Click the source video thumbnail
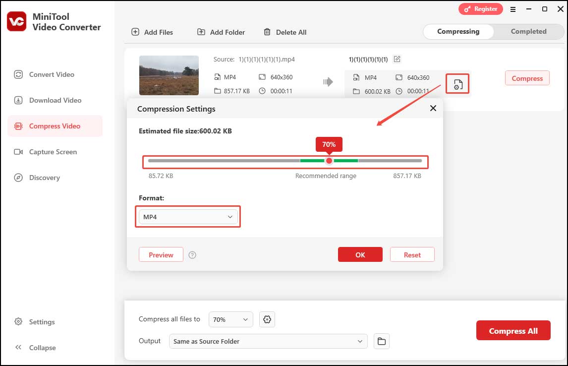The width and height of the screenshot is (568, 366). (x=169, y=75)
